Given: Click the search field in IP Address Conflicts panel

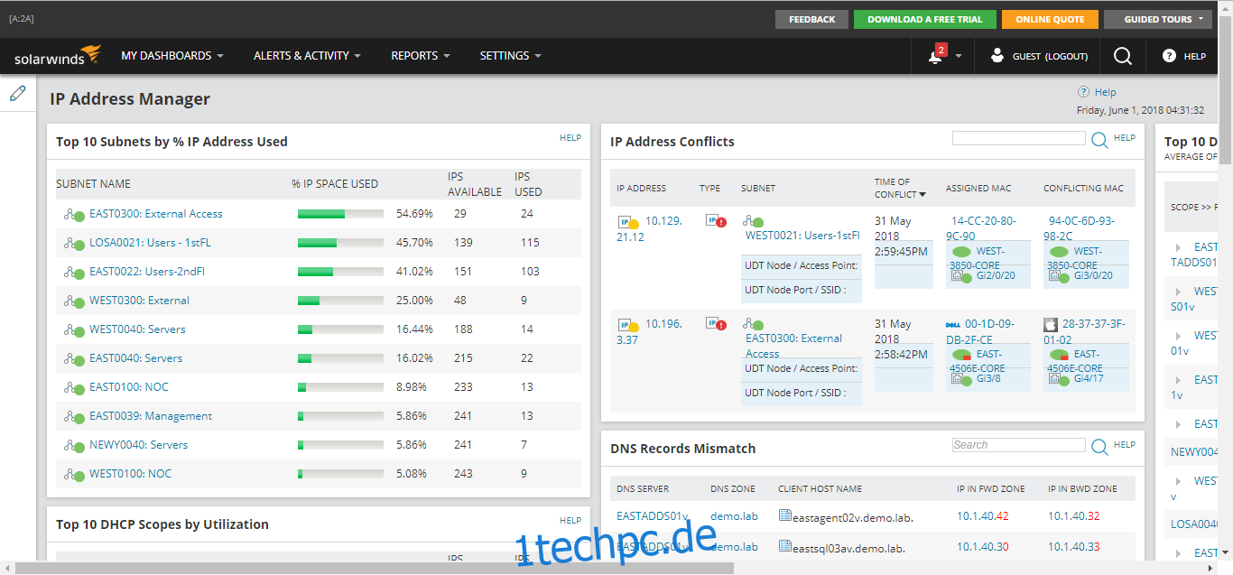Looking at the screenshot, I should (x=1019, y=138).
